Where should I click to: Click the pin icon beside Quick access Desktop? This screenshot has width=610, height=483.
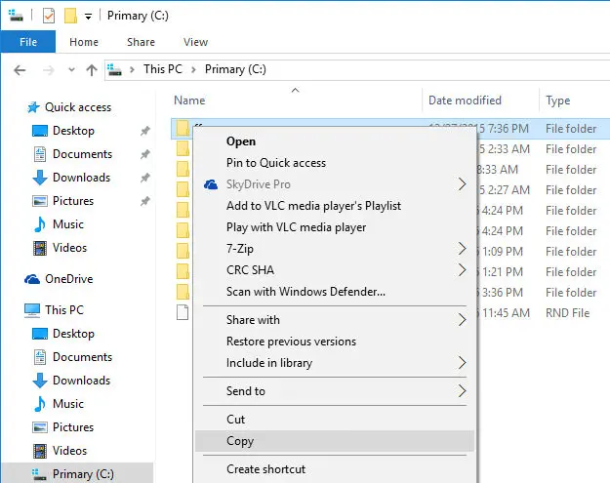pos(145,131)
